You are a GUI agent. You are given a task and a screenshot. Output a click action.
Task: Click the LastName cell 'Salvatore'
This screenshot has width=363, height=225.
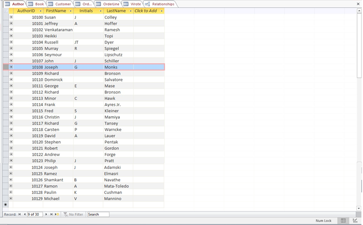click(118, 79)
